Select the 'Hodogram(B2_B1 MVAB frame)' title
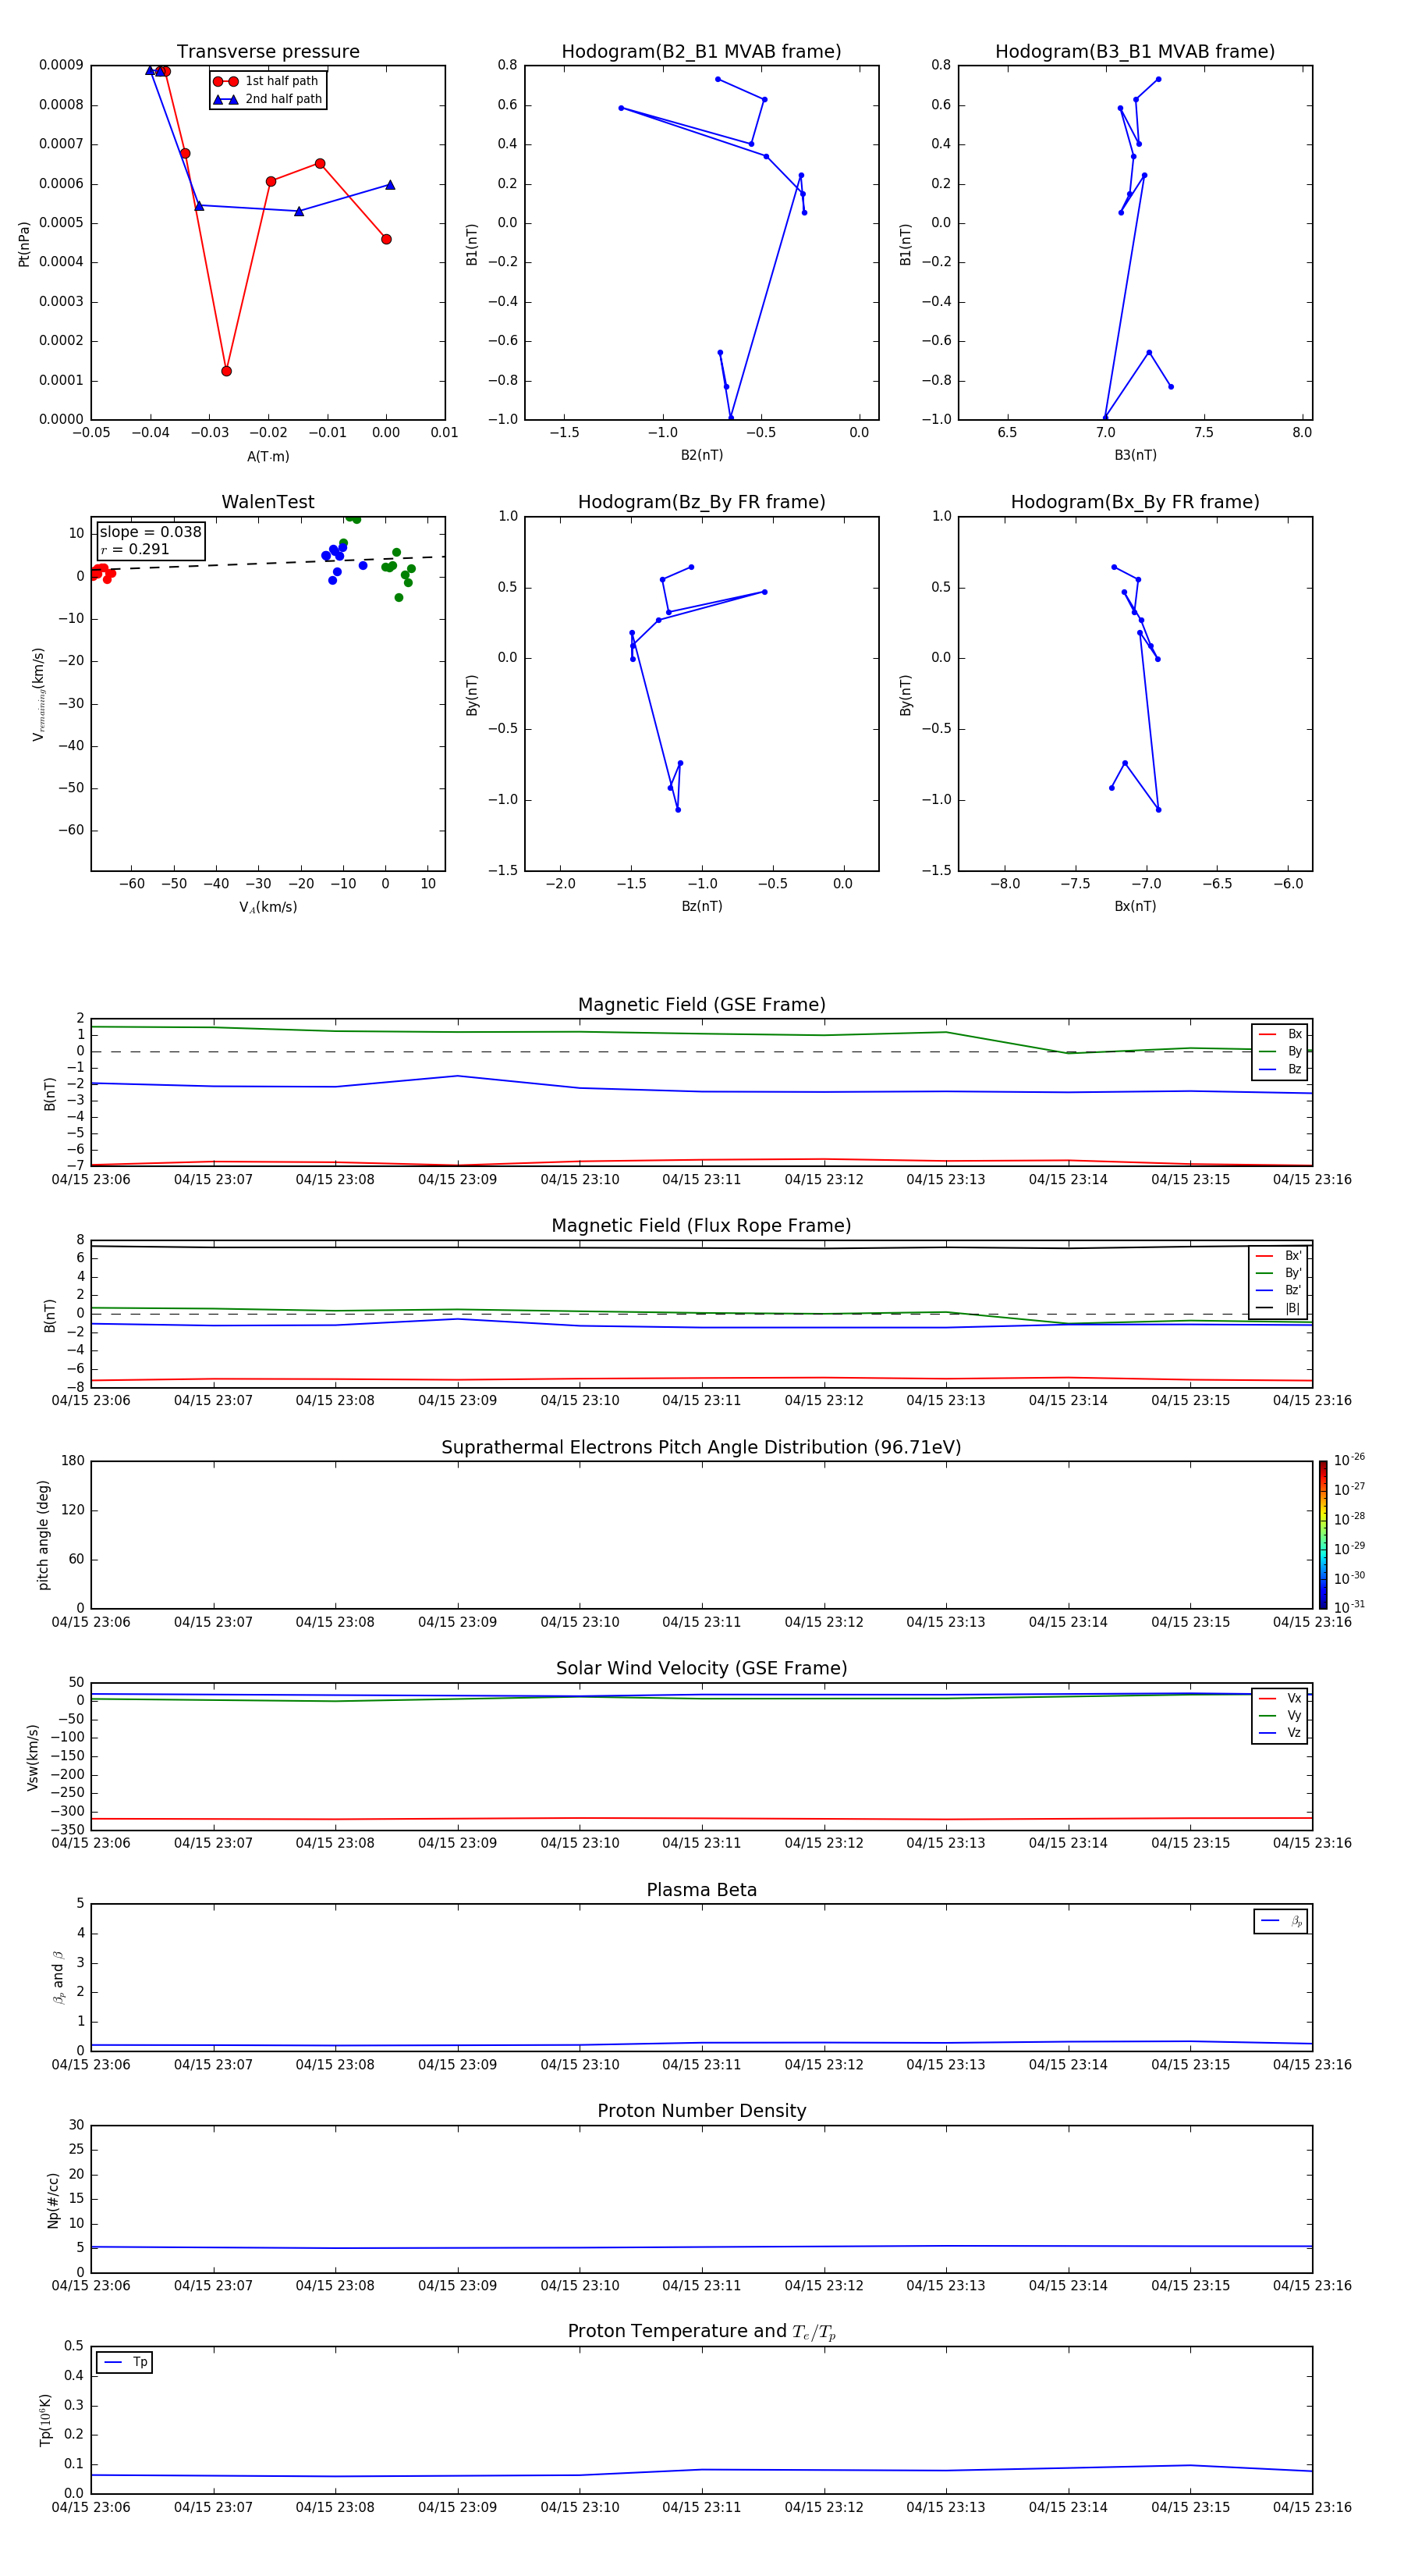This screenshot has width=1404, height=2576. click(x=701, y=52)
